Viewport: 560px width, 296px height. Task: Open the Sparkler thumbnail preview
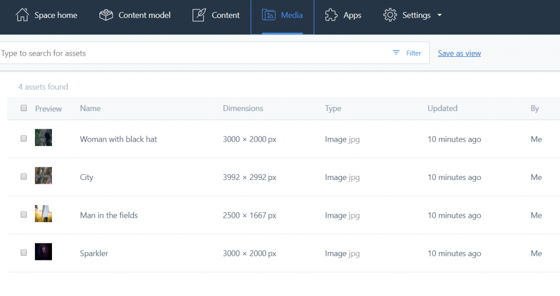pyautogui.click(x=43, y=252)
